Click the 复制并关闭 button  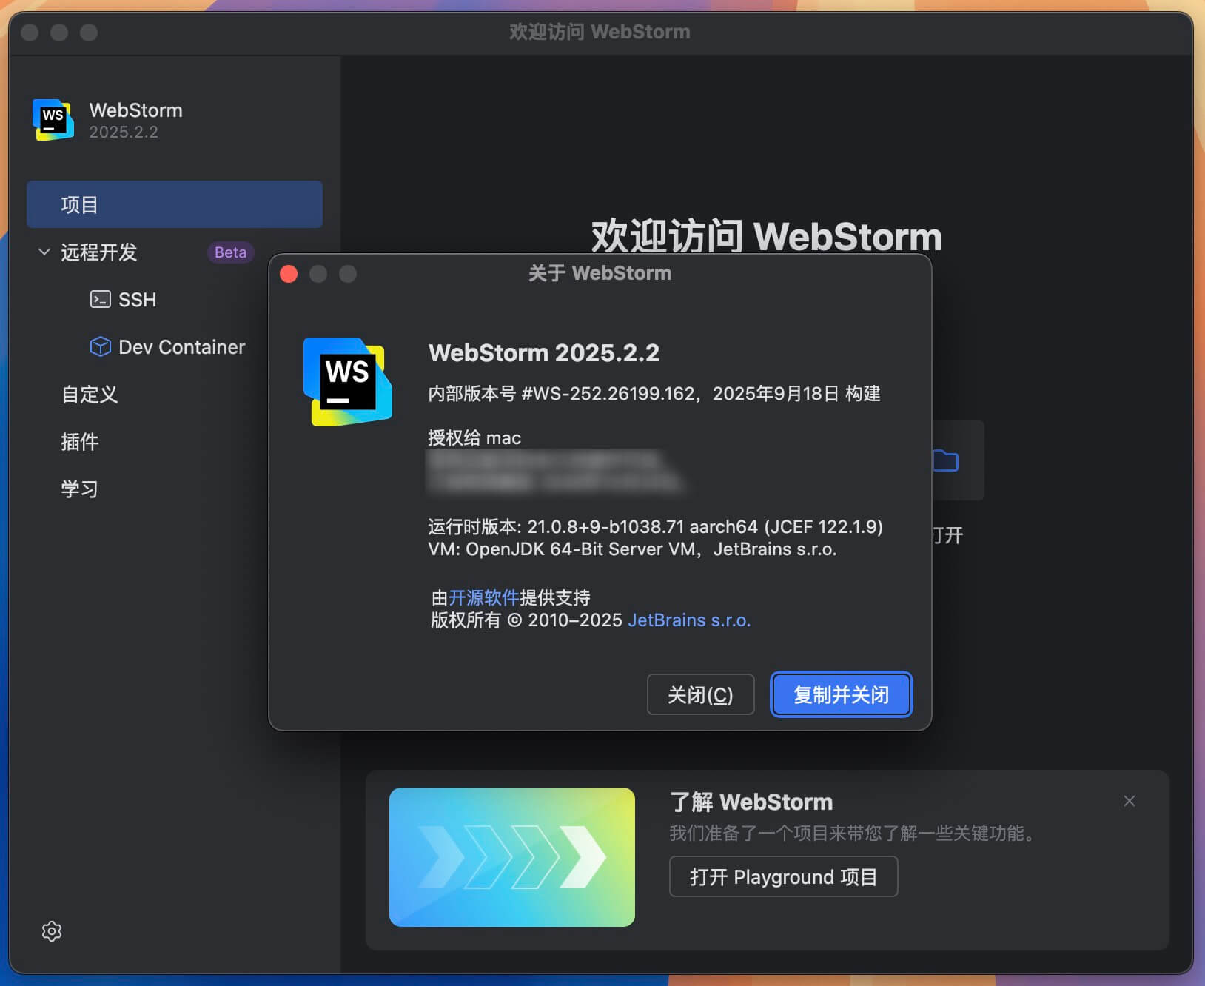tap(841, 694)
